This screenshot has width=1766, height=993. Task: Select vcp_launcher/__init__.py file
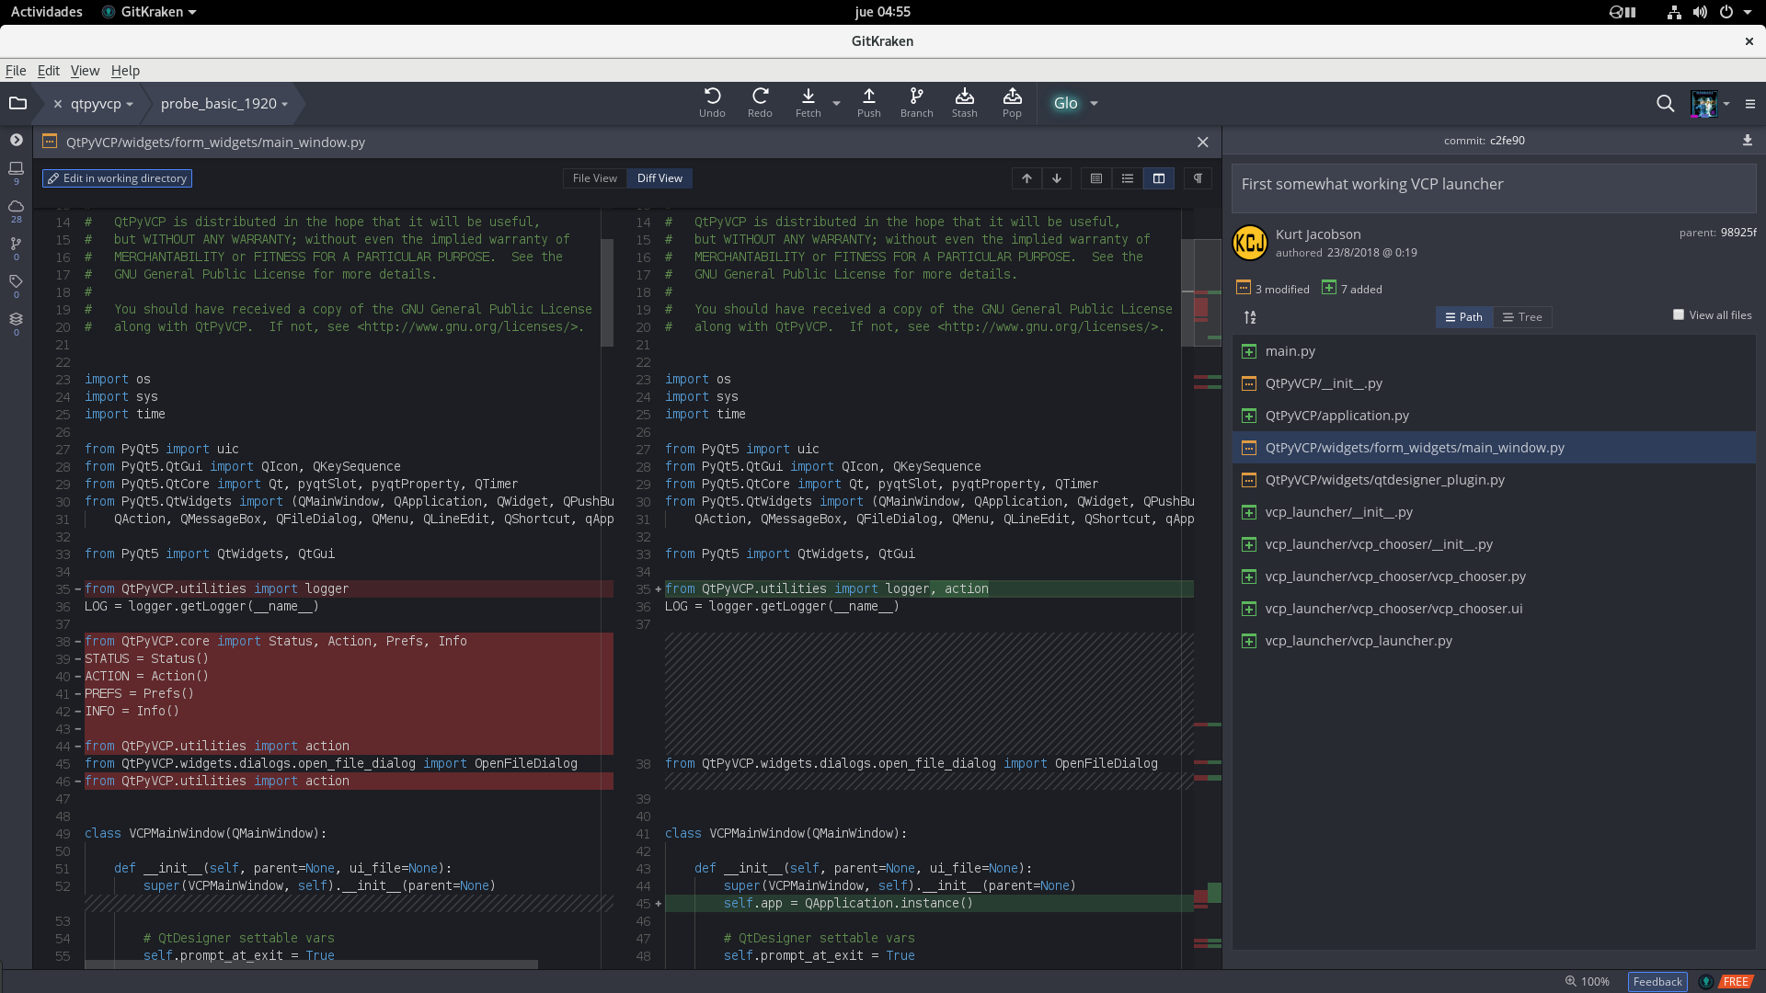[x=1494, y=512]
